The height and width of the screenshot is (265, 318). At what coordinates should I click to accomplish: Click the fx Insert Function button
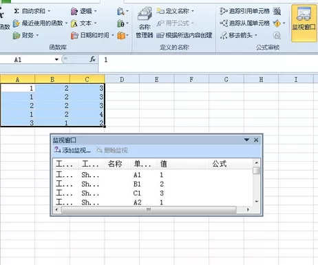click(x=93, y=59)
